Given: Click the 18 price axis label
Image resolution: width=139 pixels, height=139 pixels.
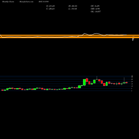Looking at the screenshot, I should pos(132,84).
